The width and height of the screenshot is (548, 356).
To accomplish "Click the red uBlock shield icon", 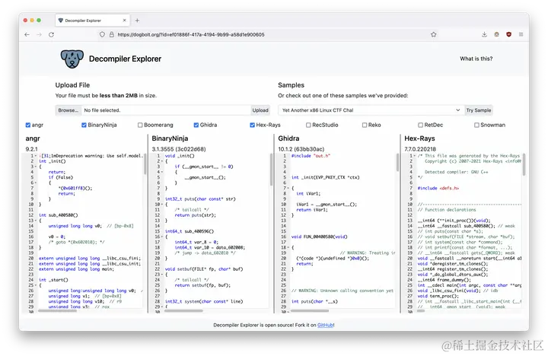I will (508, 34).
